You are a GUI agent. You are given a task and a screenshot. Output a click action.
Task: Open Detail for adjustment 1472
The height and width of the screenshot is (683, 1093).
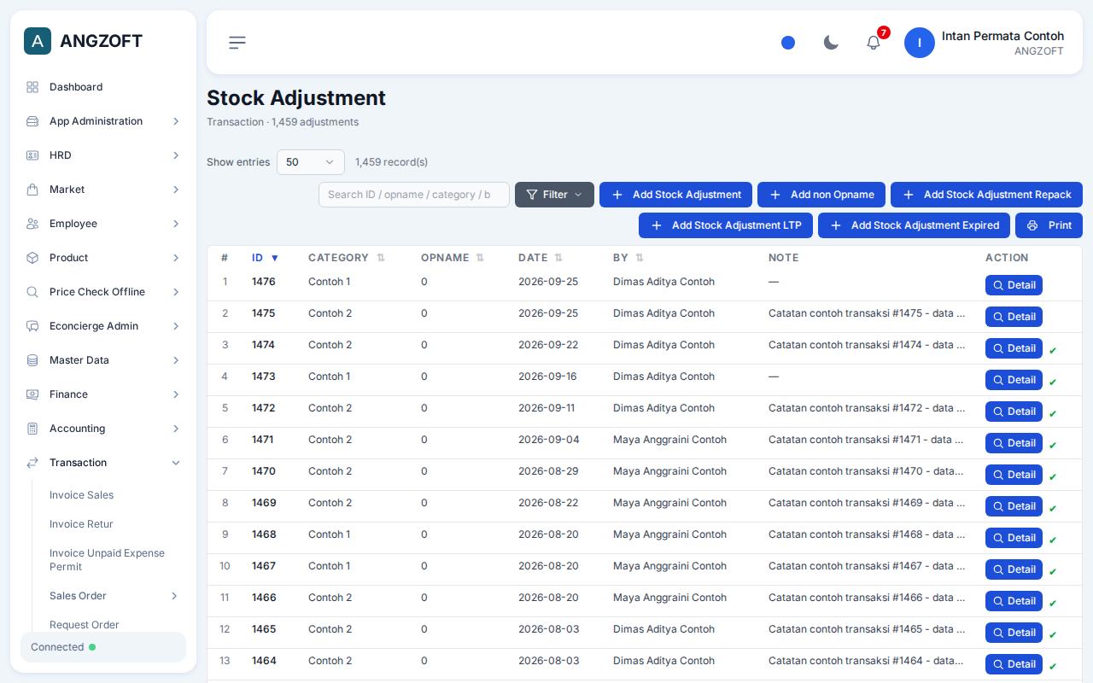(x=1014, y=412)
